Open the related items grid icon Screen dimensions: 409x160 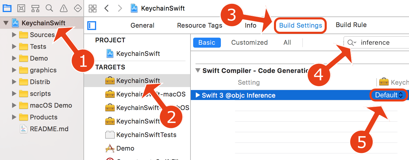coord(93,8)
